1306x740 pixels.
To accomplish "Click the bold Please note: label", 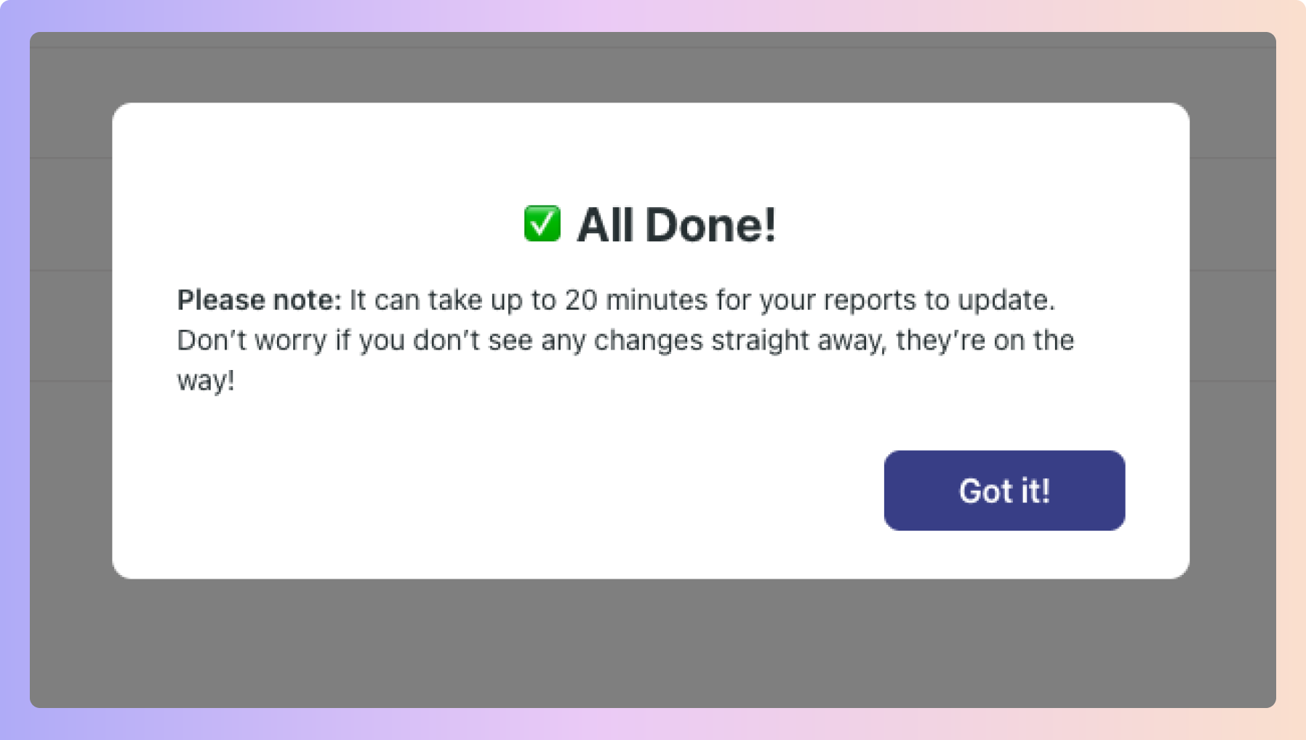I will pyautogui.click(x=259, y=299).
